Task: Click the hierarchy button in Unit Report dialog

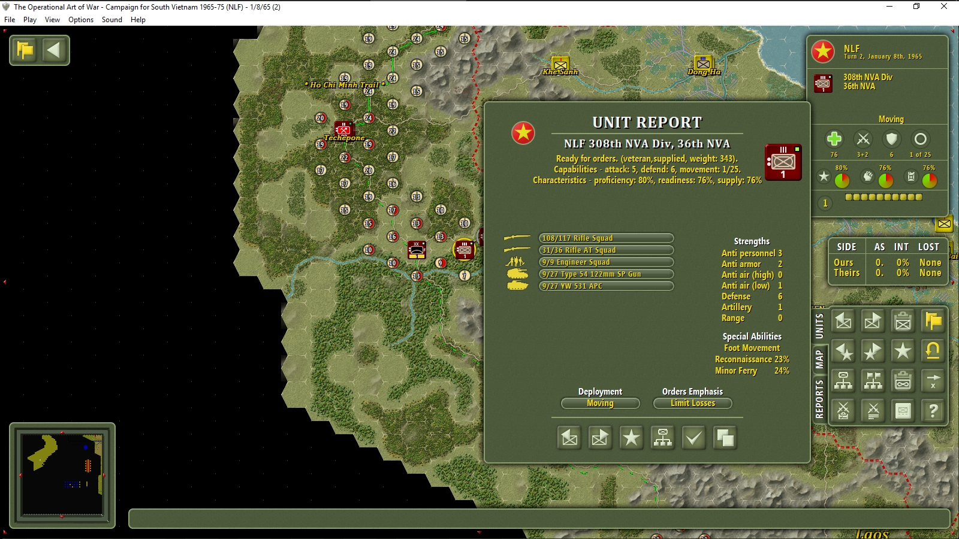Action: click(x=662, y=438)
